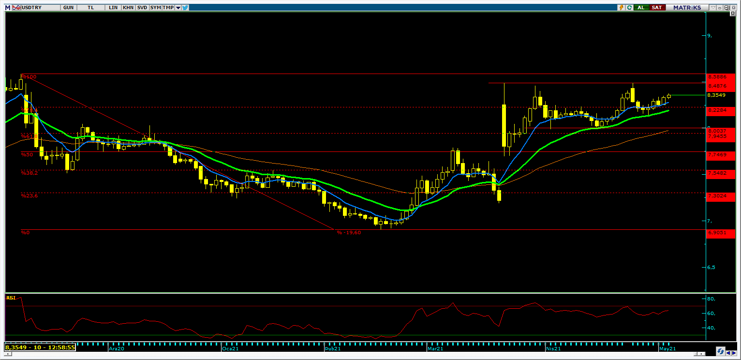Viewport: 741px width, 360px height.
Task: Toggle LIN linear scale mode
Action: [113, 8]
